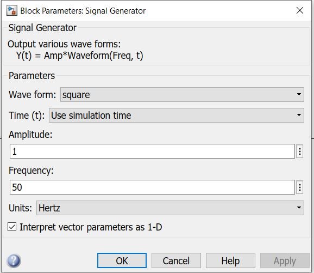
Task: Click the Apply button
Action: tap(285, 260)
